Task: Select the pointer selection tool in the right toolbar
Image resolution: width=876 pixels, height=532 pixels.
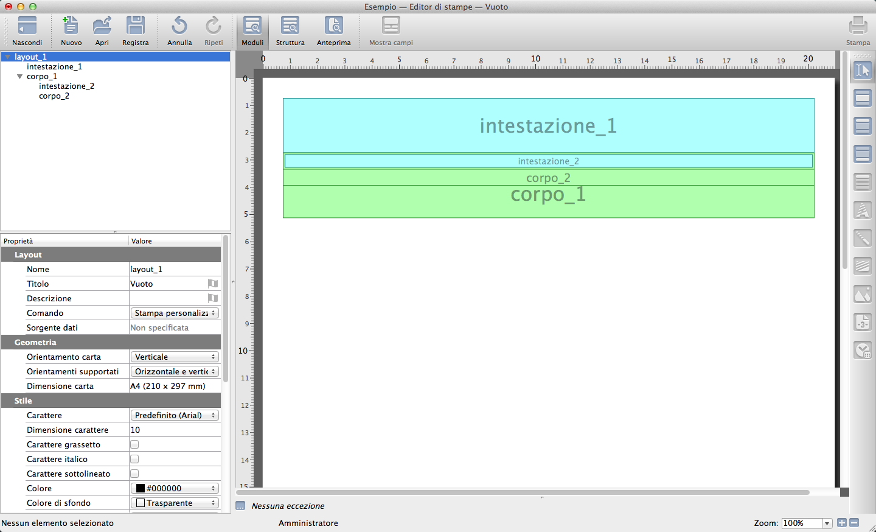Action: (863, 71)
